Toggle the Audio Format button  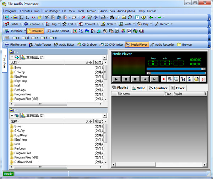(58, 31)
